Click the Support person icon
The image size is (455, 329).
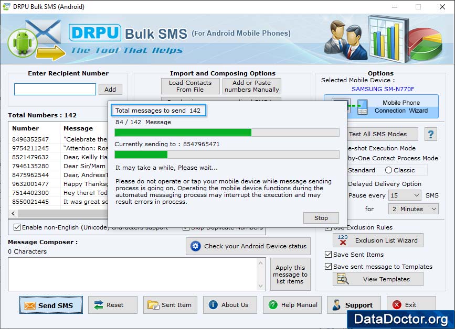pos(336,305)
